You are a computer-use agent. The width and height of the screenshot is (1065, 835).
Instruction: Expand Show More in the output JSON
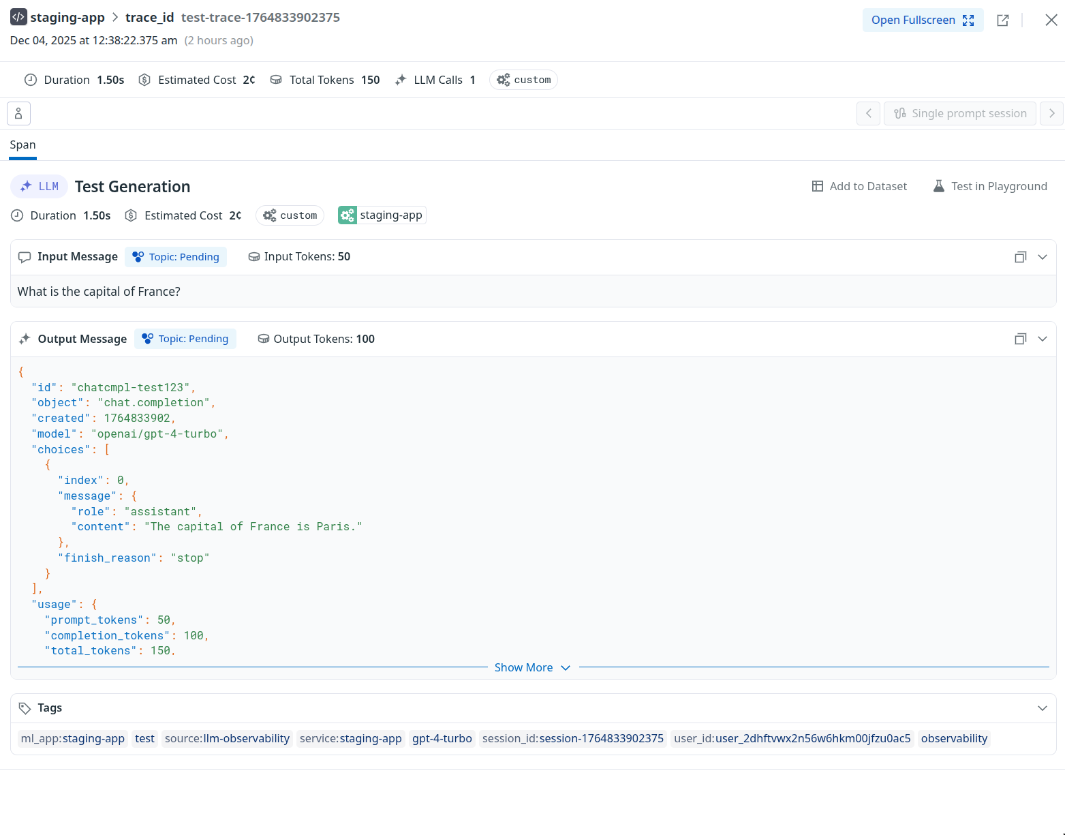pyautogui.click(x=532, y=667)
